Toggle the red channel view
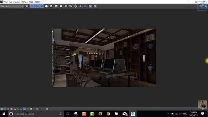208x117 pixels. [x=32, y=6]
